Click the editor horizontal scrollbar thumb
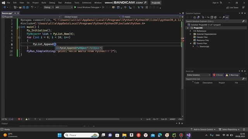 (x=84, y=119)
